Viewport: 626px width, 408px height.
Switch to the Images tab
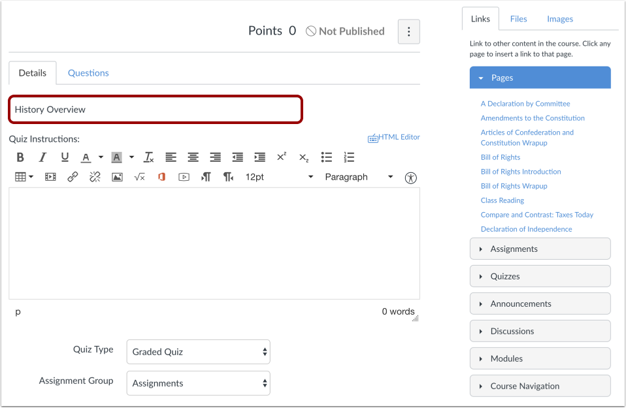coord(560,19)
